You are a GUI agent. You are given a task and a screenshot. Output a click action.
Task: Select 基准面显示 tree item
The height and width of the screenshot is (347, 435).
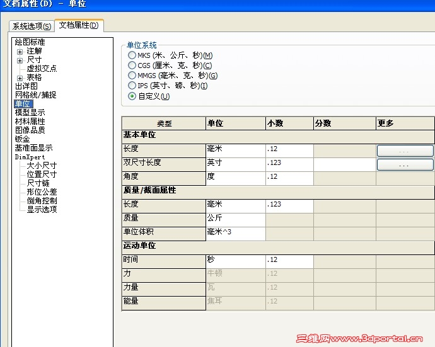34,148
